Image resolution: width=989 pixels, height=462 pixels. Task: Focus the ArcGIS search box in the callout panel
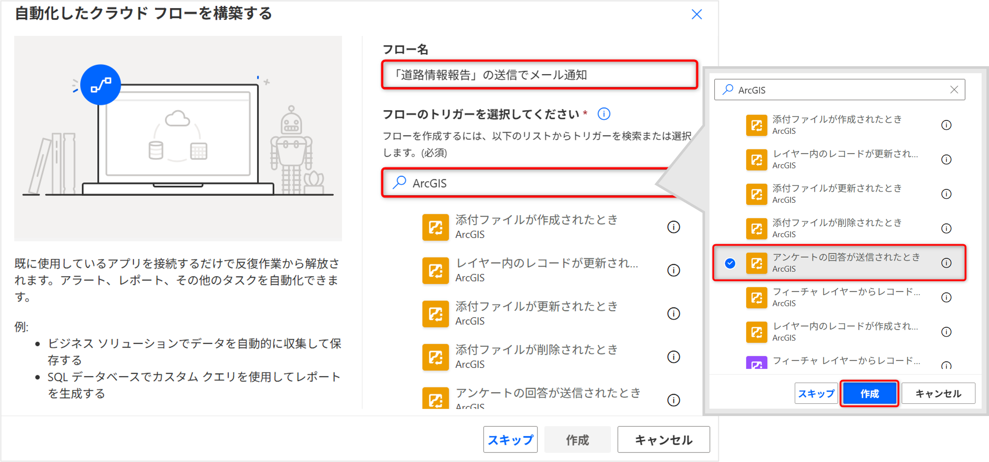pos(839,90)
